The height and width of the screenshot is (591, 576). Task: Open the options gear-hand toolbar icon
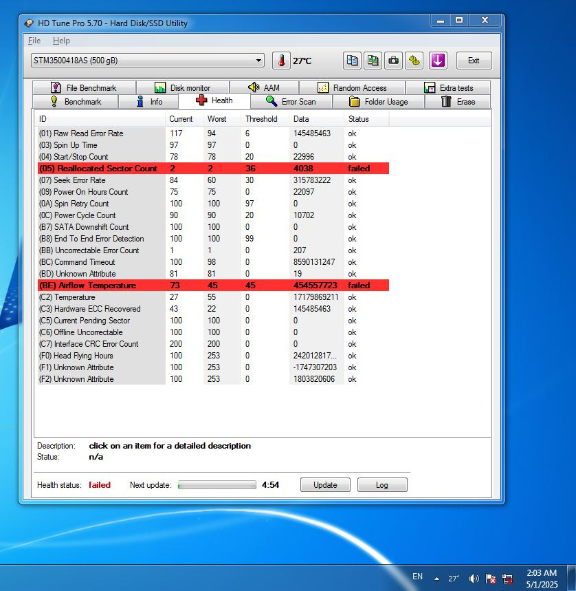pyautogui.click(x=414, y=61)
